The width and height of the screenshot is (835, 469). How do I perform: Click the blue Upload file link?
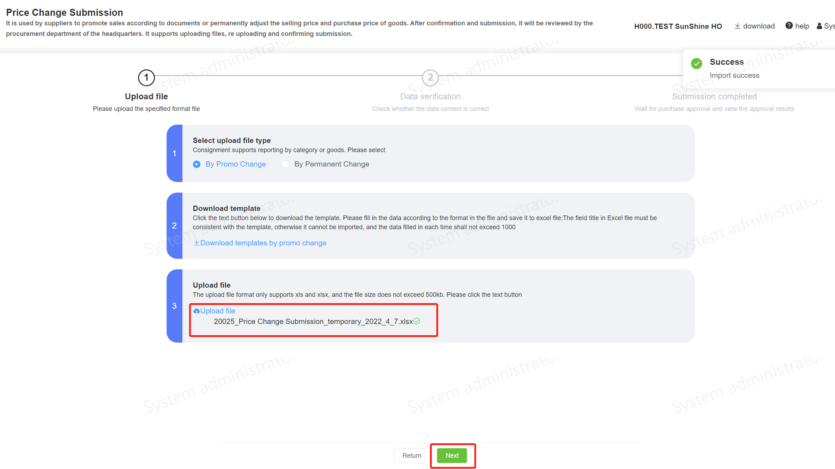(x=217, y=311)
